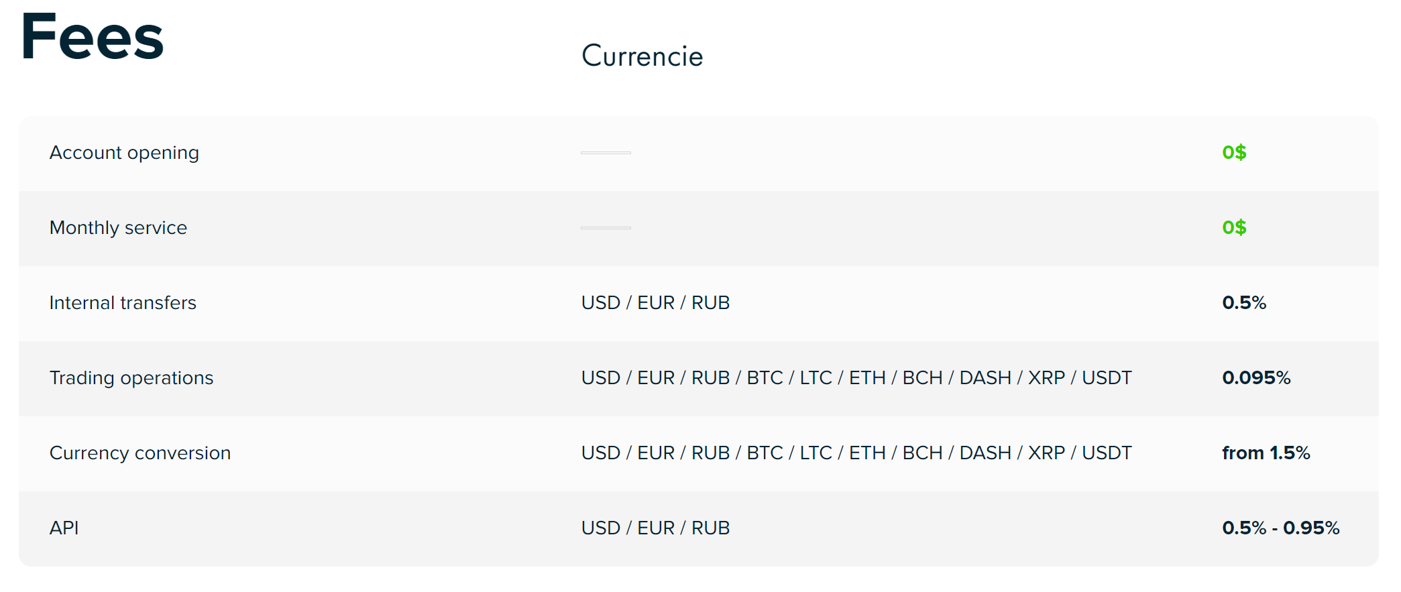The height and width of the screenshot is (592, 1401).
Task: Select the Monthly service row label
Action: pyautogui.click(x=118, y=228)
